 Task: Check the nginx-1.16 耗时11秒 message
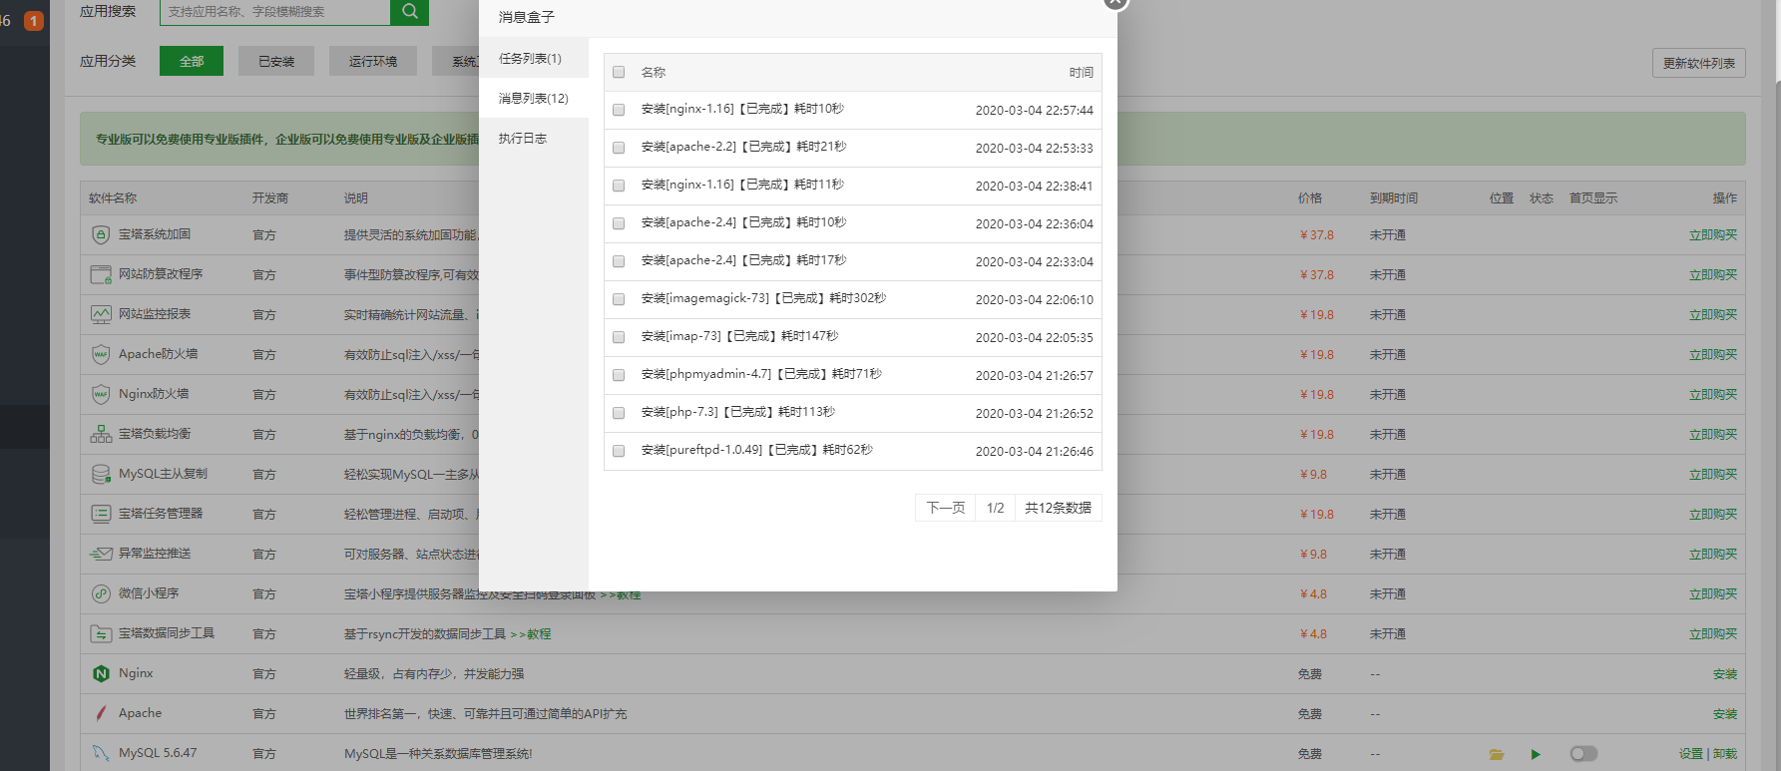click(619, 186)
